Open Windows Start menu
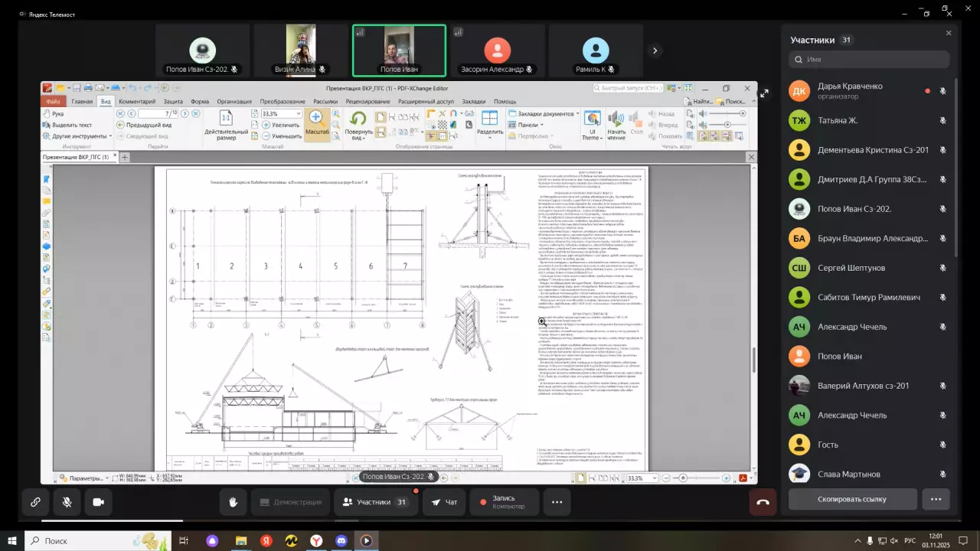Screen dimensions: 980x551 point(11,541)
